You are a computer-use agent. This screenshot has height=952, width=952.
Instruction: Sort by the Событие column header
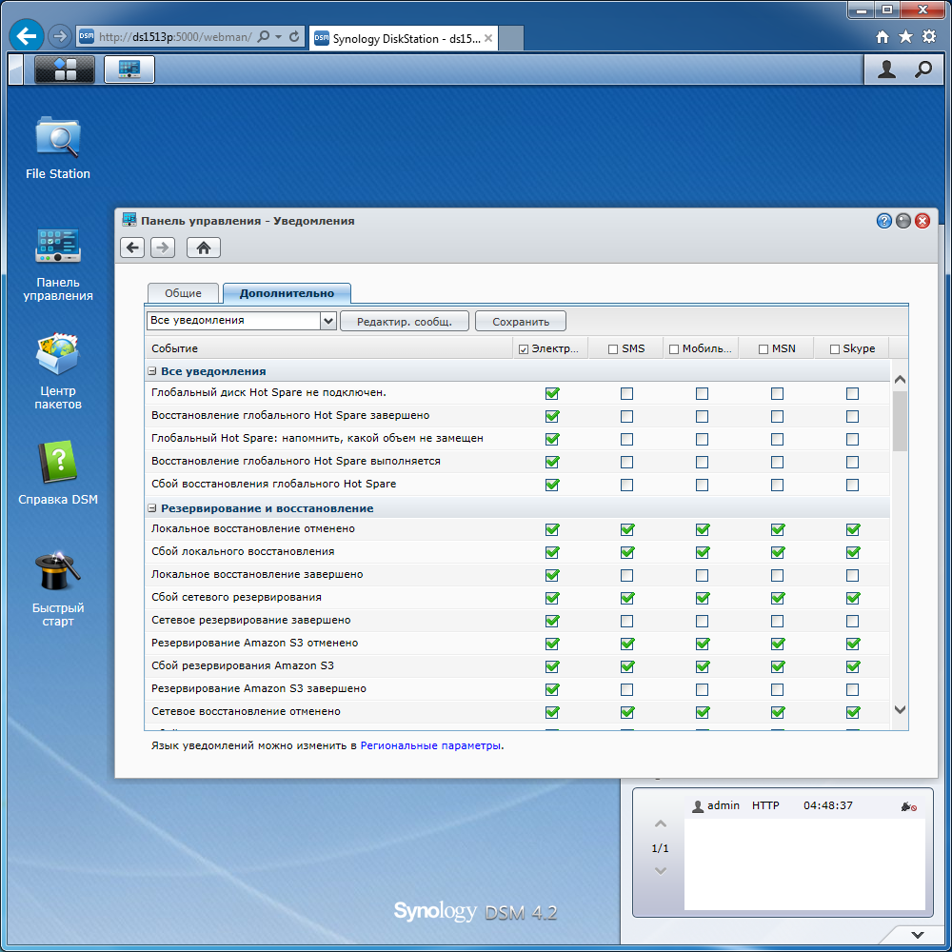click(328, 348)
